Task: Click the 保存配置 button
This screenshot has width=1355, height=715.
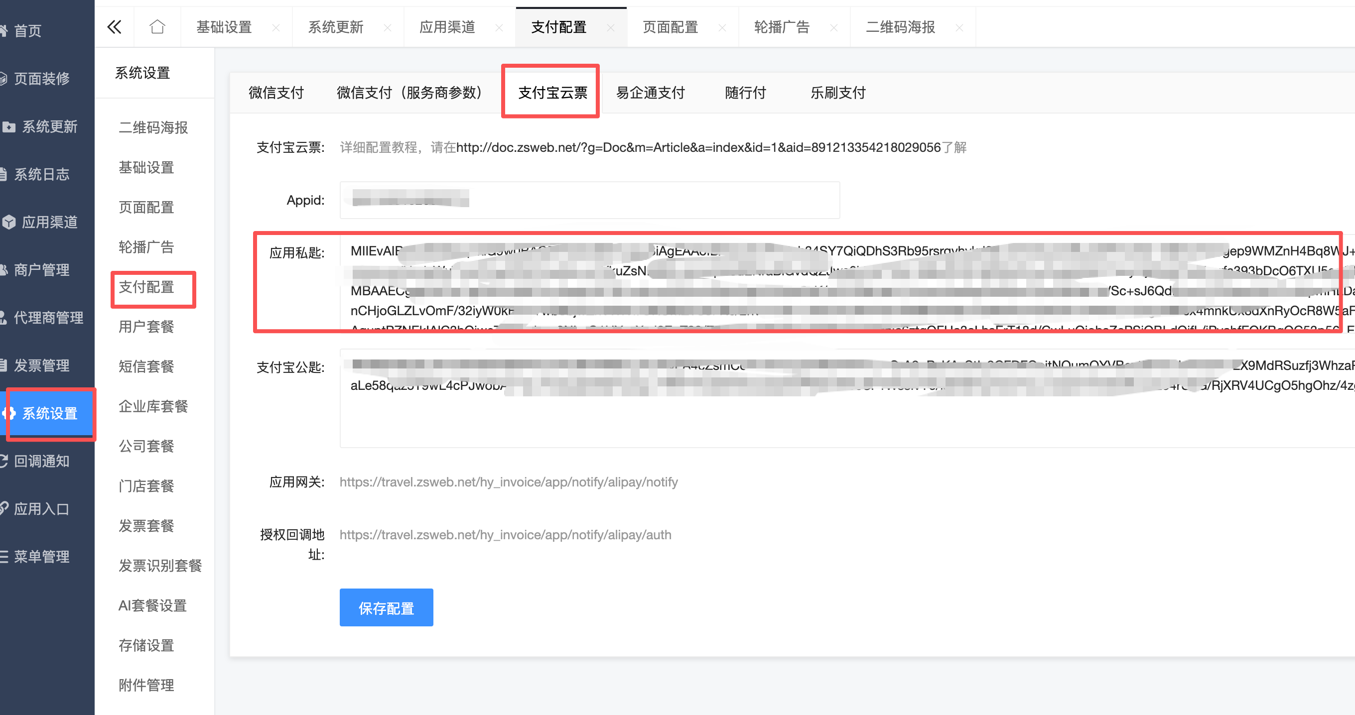Action: 386,607
